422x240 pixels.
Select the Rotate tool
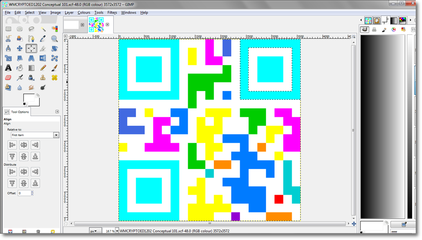click(x=54, y=48)
